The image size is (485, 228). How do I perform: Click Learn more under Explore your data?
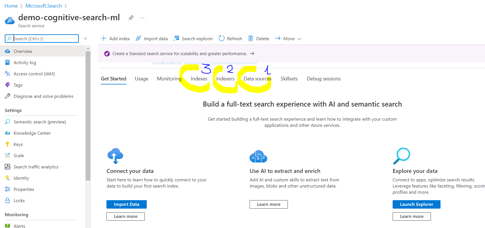pyautogui.click(x=412, y=216)
